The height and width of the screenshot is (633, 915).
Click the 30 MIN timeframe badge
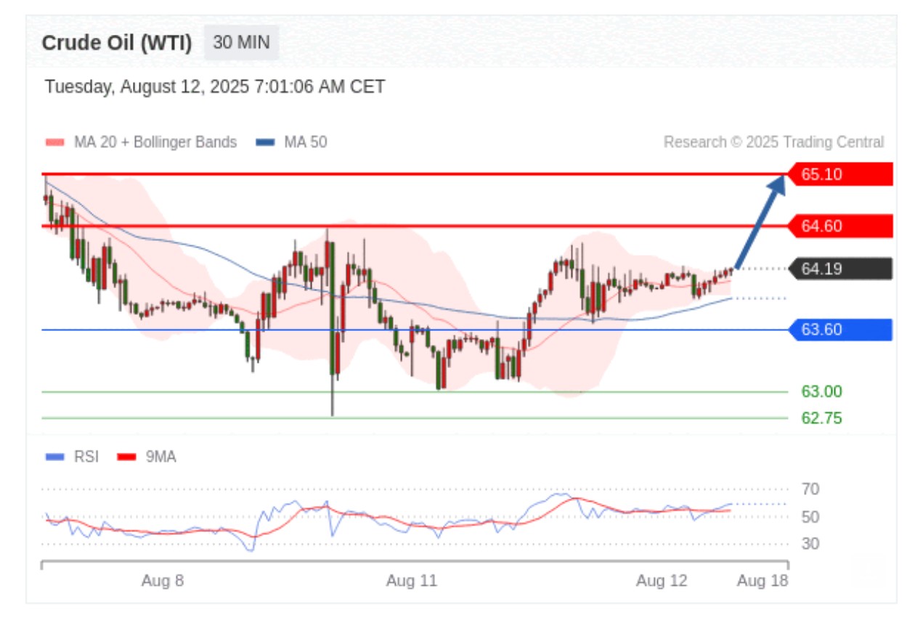click(241, 43)
